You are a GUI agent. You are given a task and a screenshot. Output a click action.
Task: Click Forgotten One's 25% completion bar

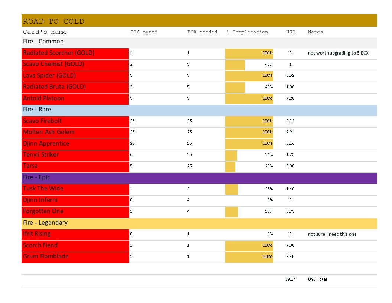pyautogui.click(x=232, y=212)
